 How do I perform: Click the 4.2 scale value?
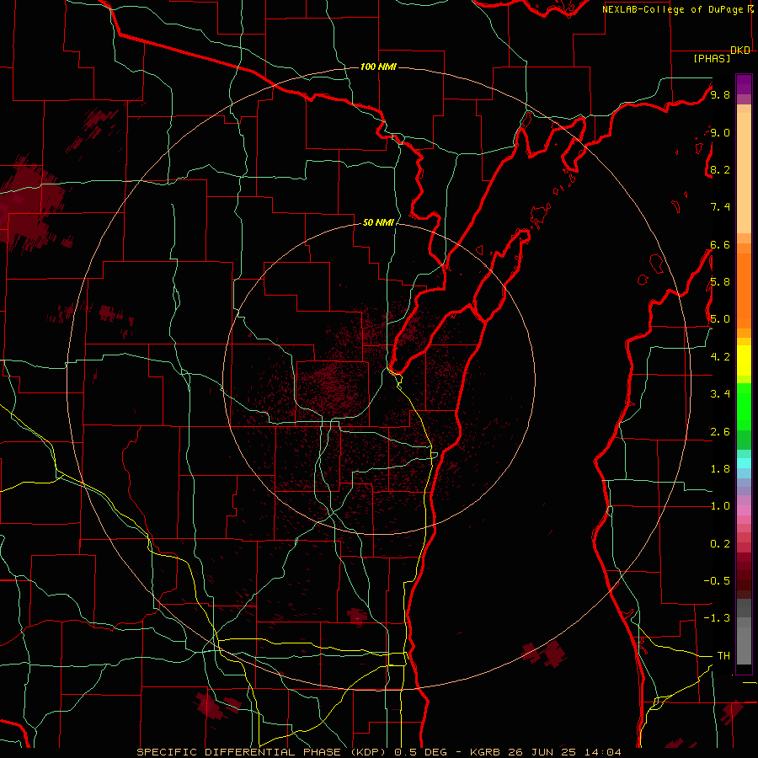coord(720,357)
